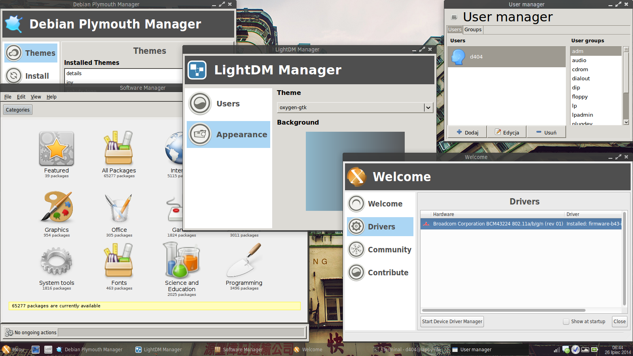Viewport: 633px width, 356px height.
Task: Open the Themes section in Plymouth Manager
Action: click(31, 53)
